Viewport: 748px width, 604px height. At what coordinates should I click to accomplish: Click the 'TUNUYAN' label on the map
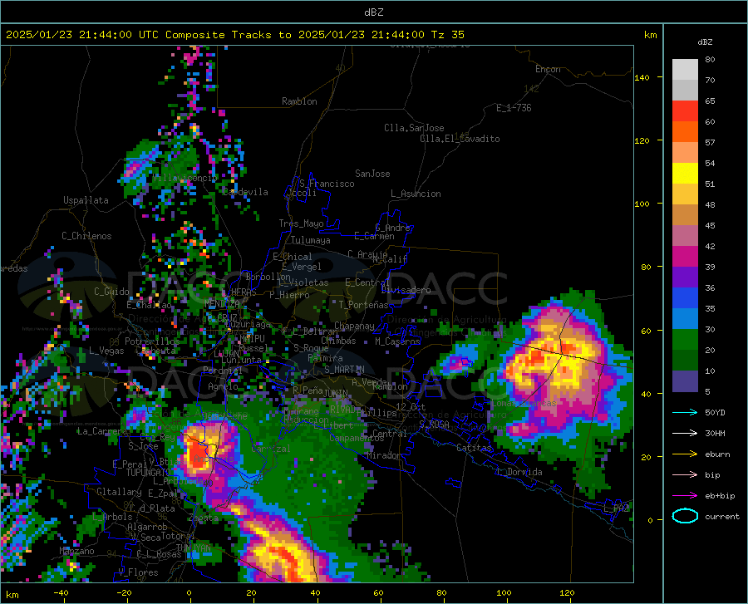pyautogui.click(x=194, y=548)
